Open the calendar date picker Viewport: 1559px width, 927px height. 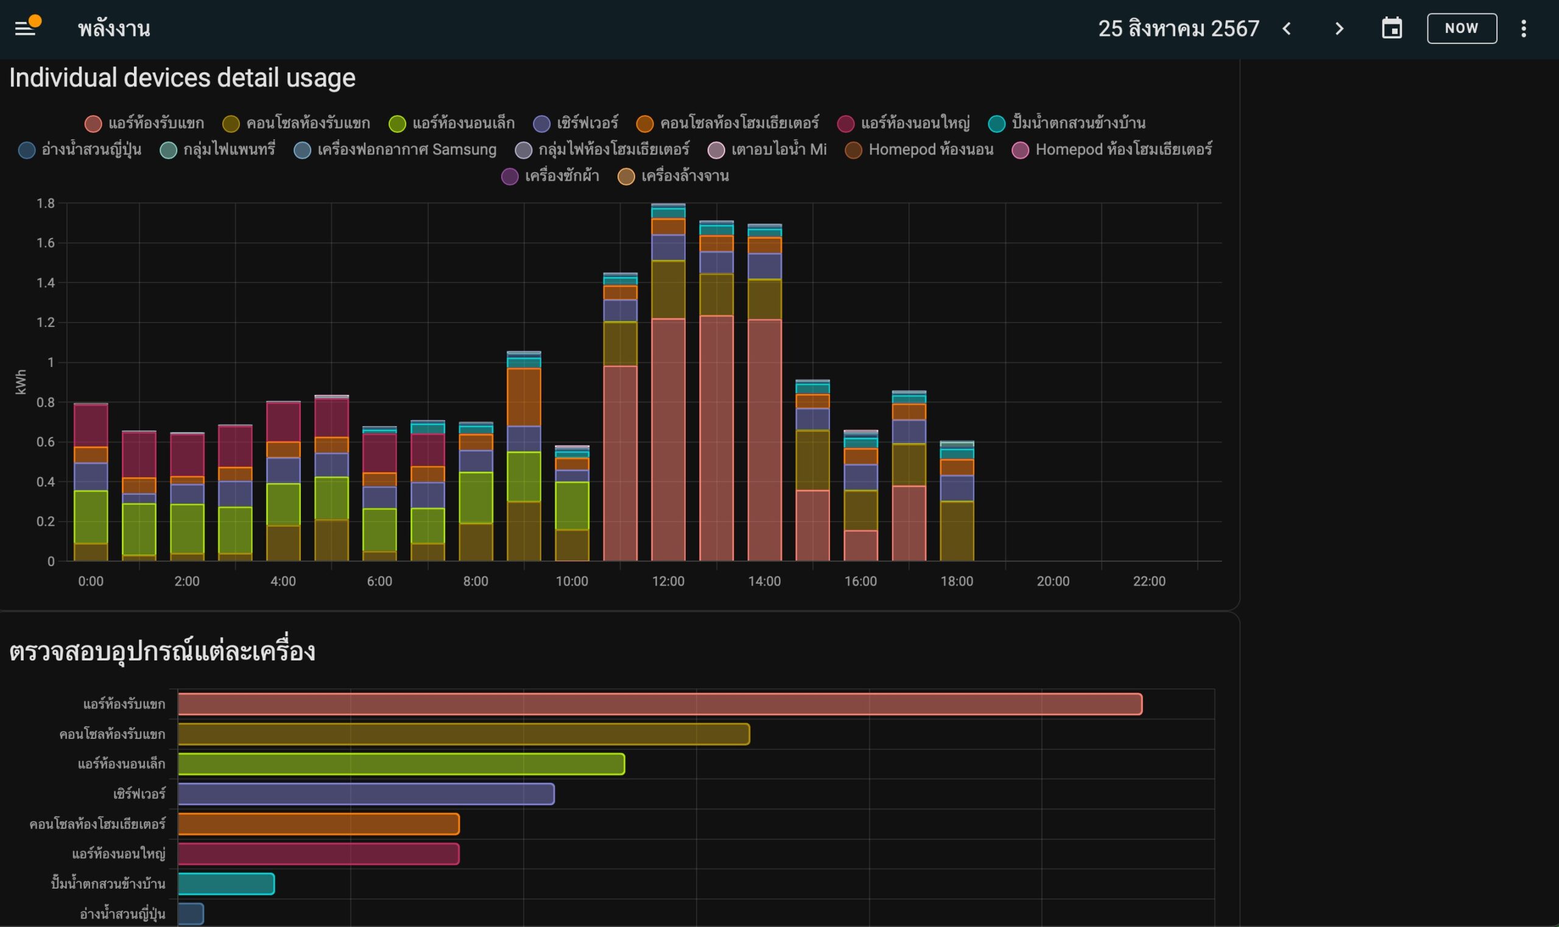pyautogui.click(x=1392, y=29)
